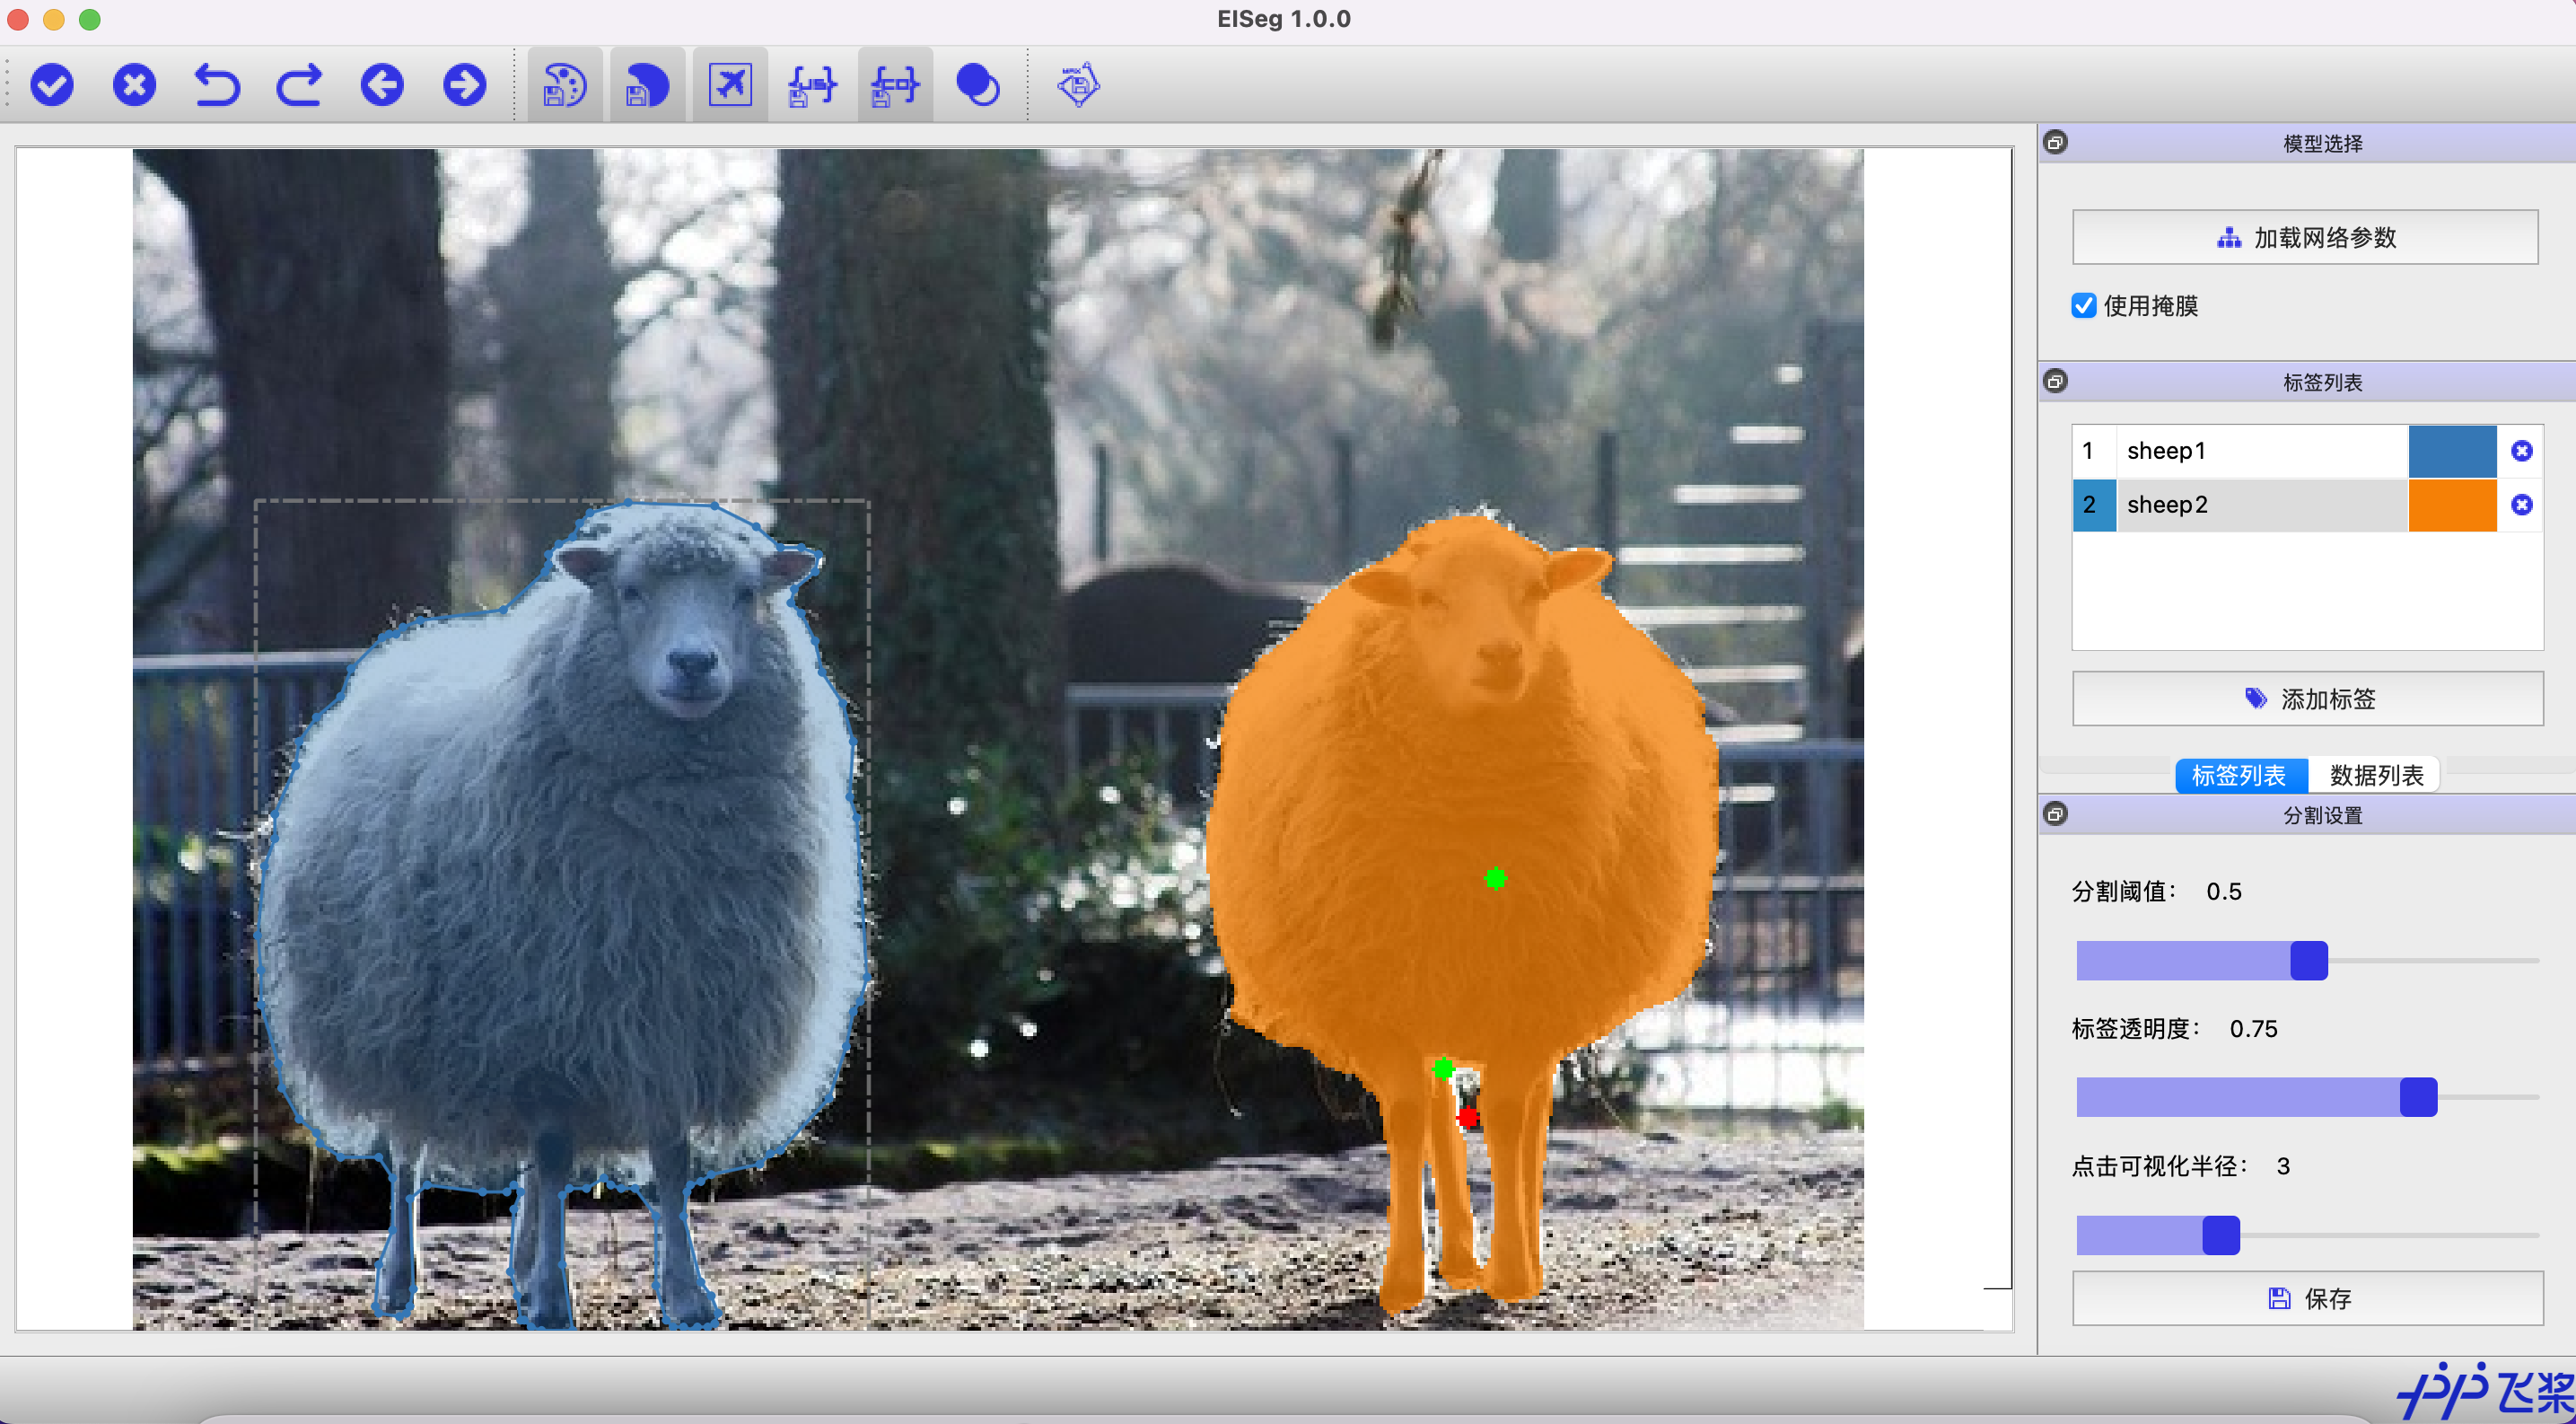Uncheck the 使用掩膜 checkbox
2576x1424 pixels.
pyautogui.click(x=2084, y=306)
